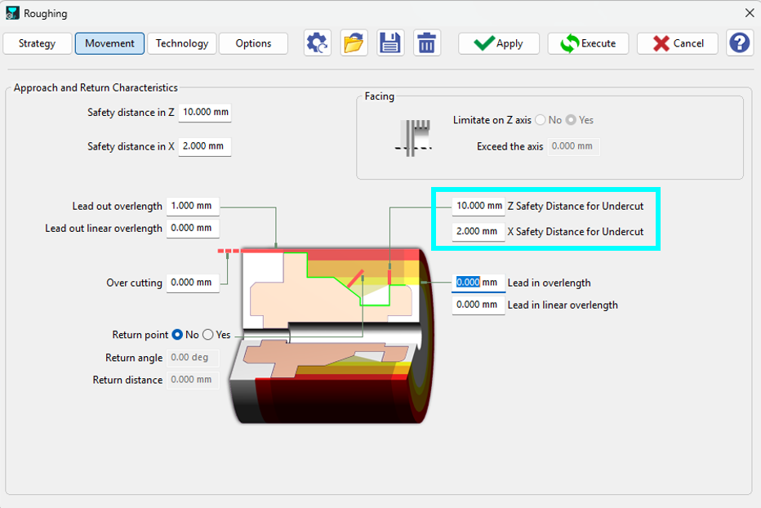761x508 pixels.
Task: Click the 'Approach and Return Characteristics' label
Action: coord(96,88)
